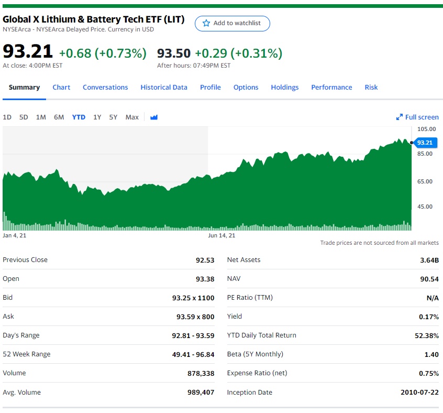Click the Beta (5Y Monthly) value 1.40
The height and width of the screenshot is (413, 443).
[x=431, y=354]
